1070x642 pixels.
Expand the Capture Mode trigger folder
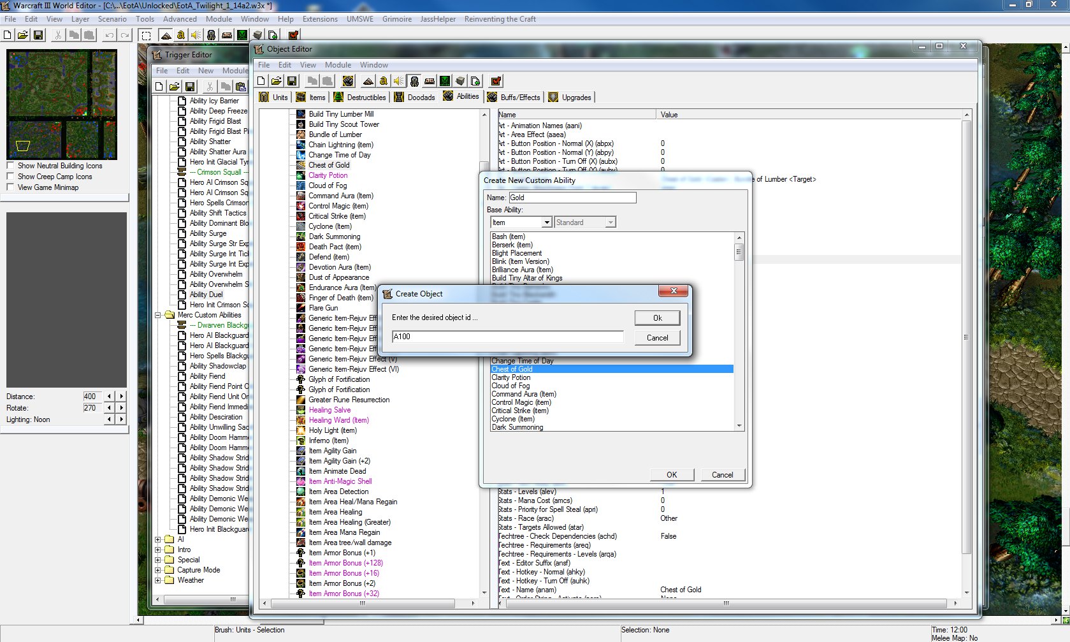(x=158, y=570)
